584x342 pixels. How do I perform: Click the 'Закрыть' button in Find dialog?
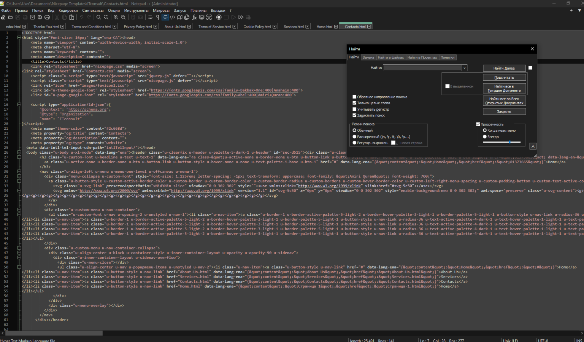(x=504, y=111)
